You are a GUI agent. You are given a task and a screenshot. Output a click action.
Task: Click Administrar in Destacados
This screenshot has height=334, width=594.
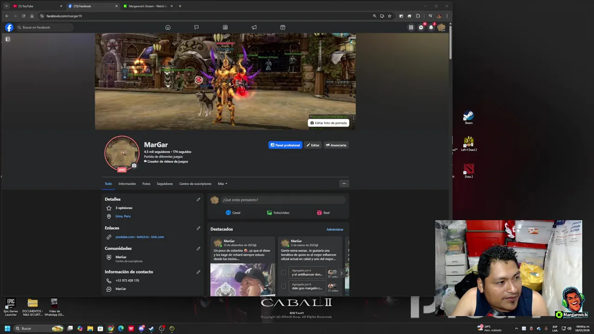(x=335, y=229)
